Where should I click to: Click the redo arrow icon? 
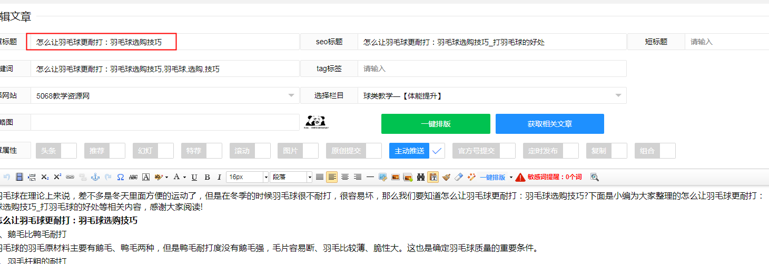tap(108, 177)
